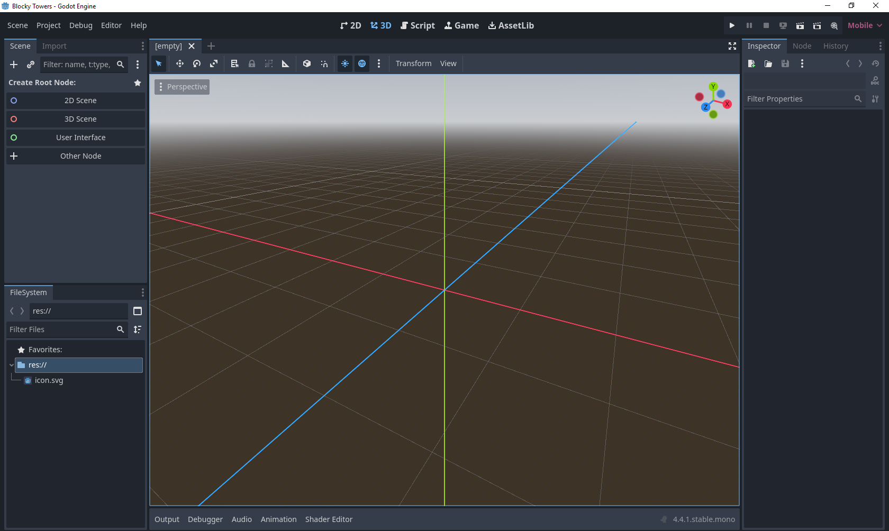The image size is (889, 531).
Task: Open the viewport View menu
Action: click(448, 63)
